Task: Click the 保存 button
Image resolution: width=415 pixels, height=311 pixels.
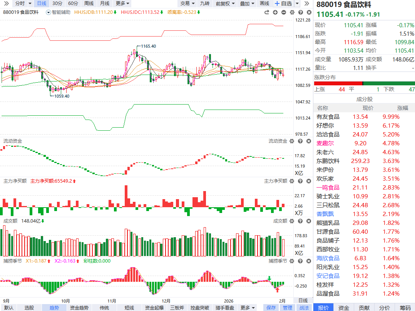Action: 271,308
